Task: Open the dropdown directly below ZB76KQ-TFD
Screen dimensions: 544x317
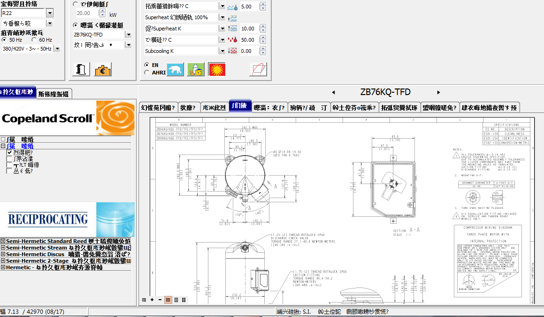Action: pos(128,45)
